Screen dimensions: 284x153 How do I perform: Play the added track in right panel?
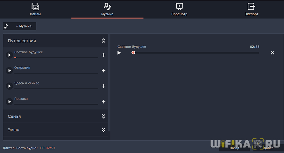119,53
